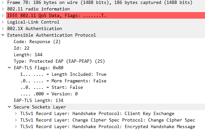This screenshot has width=205, height=132.
Task: Expand IEEE 802.11 QoS Data arrow
Action: [x=3, y=15]
